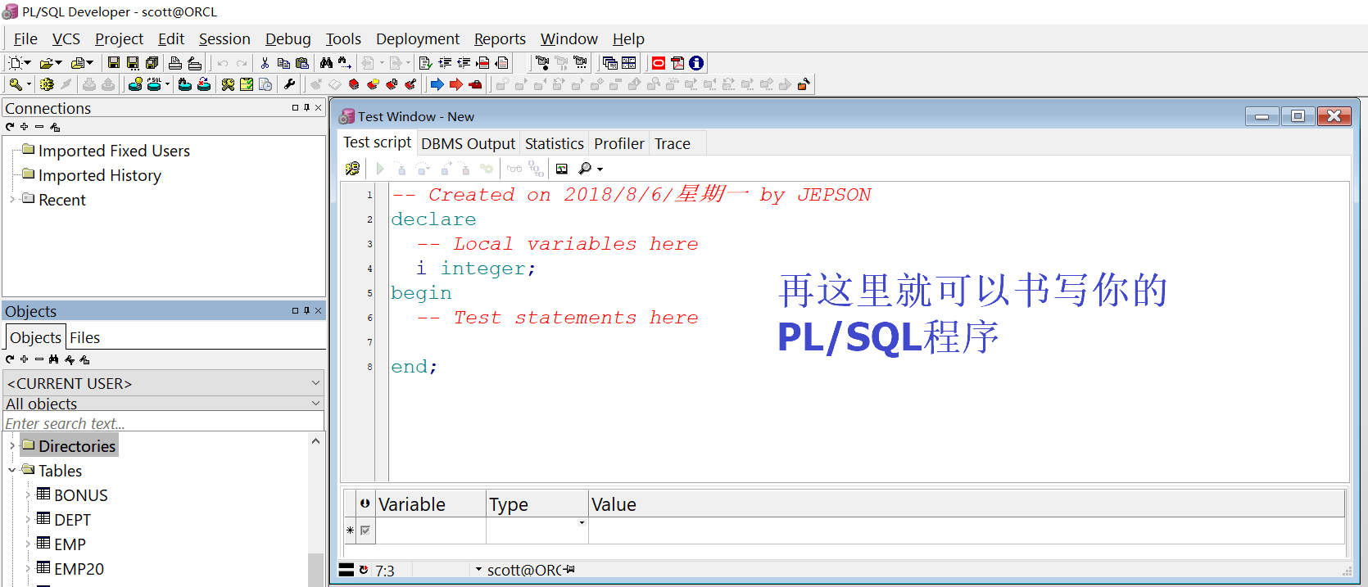Screen dimensions: 1368x587
Task: Switch to the DBMS Output tab
Action: [468, 143]
